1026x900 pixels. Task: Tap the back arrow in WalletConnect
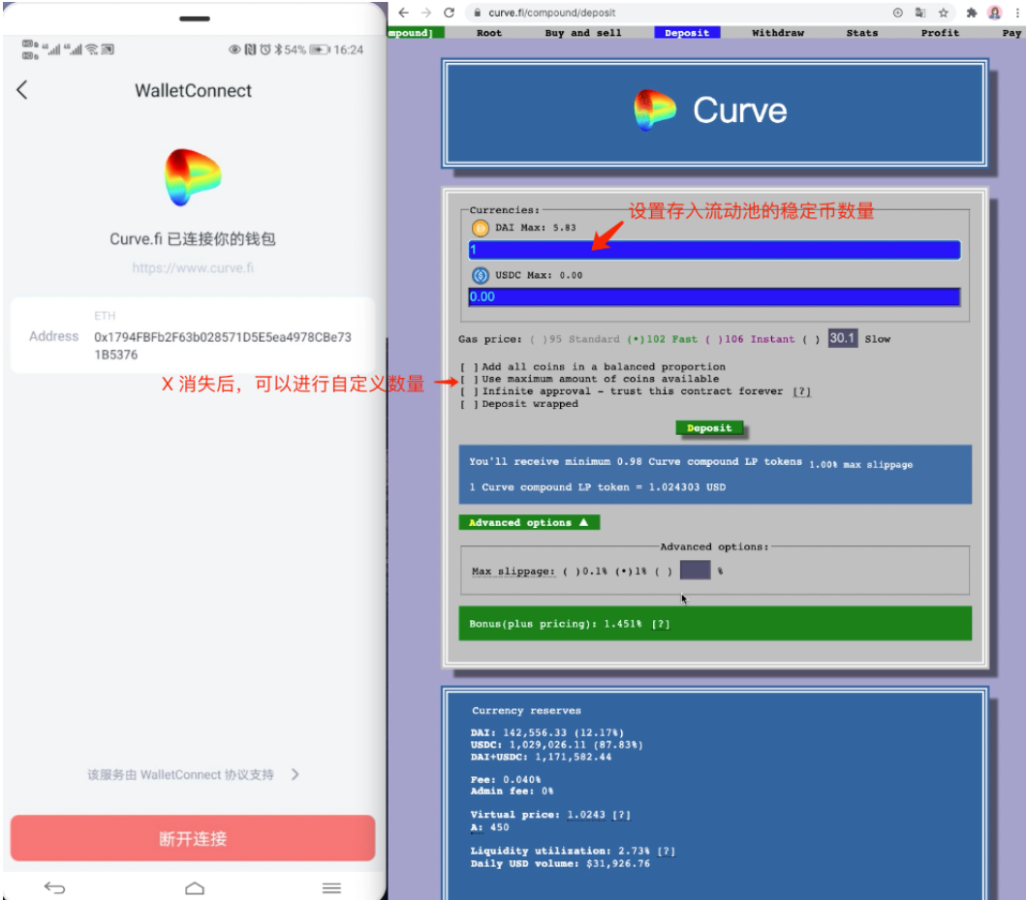[x=22, y=90]
